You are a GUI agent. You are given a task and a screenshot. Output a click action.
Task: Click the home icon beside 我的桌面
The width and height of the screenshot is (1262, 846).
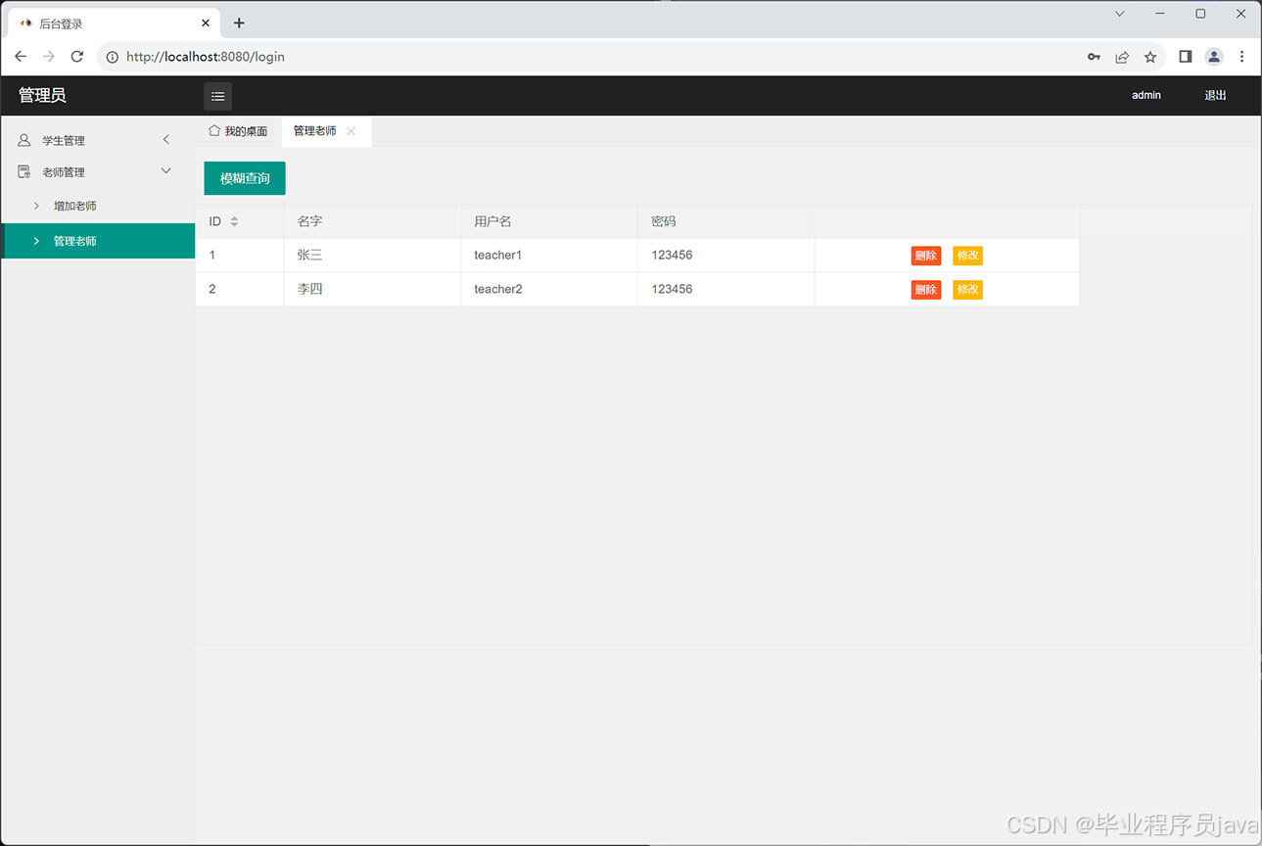tap(213, 130)
